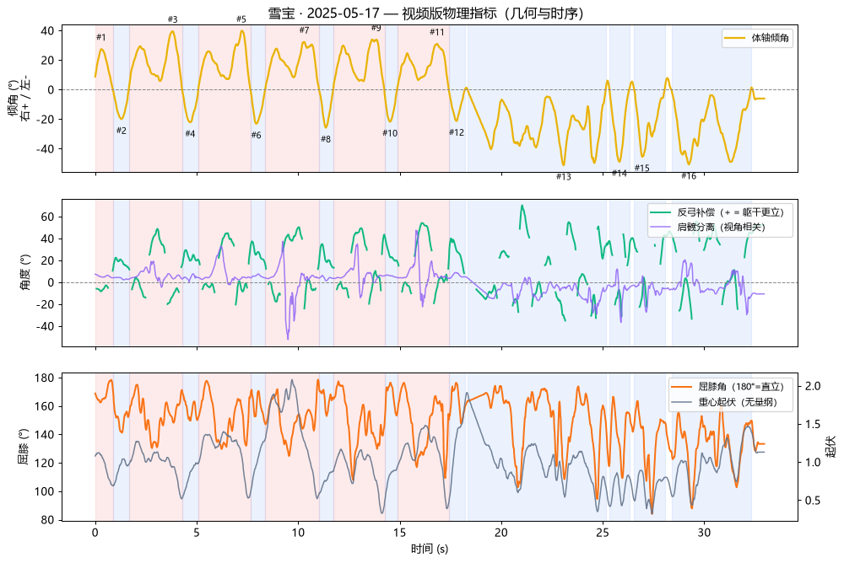This screenshot has height=563, width=844.
Task: Select the #5 peak annotation
Action: click(241, 19)
